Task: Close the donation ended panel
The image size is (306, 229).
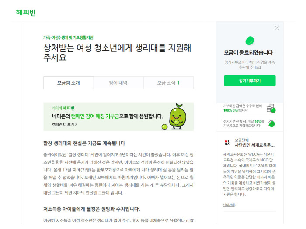Action: click(x=277, y=28)
